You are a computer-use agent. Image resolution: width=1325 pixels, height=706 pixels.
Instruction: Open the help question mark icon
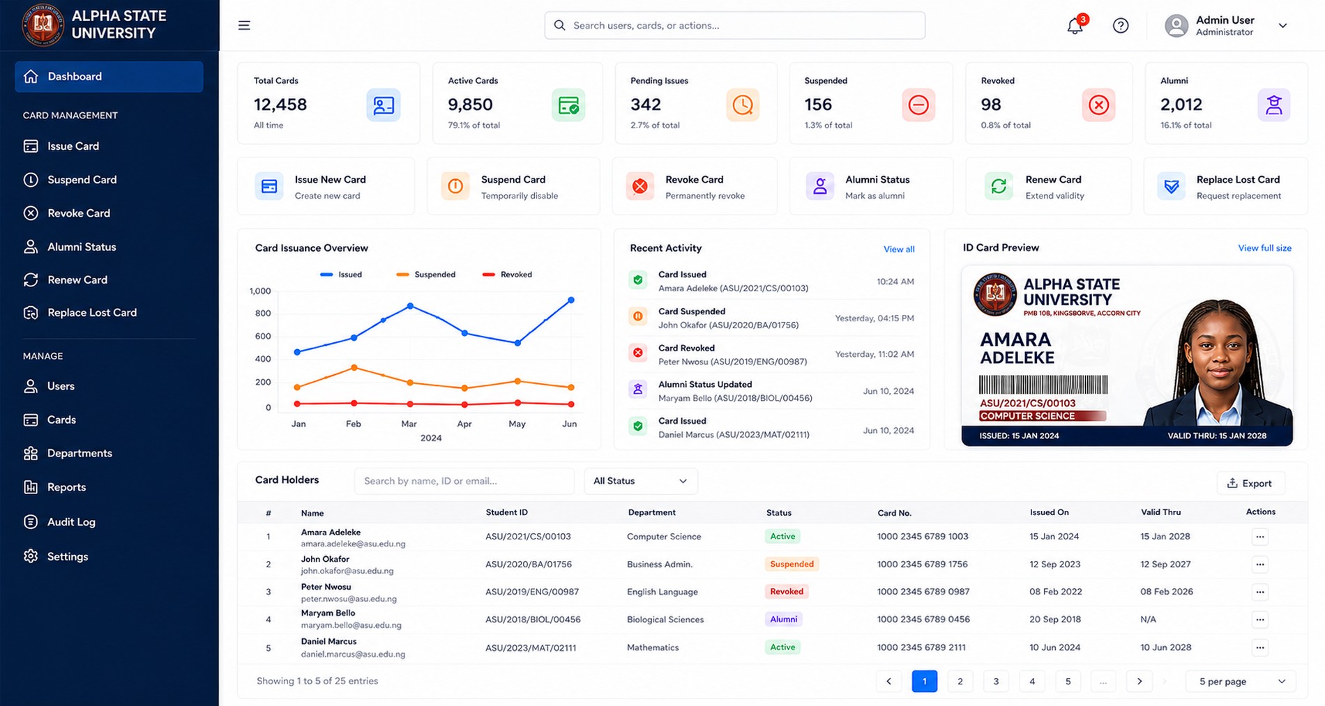pos(1121,26)
